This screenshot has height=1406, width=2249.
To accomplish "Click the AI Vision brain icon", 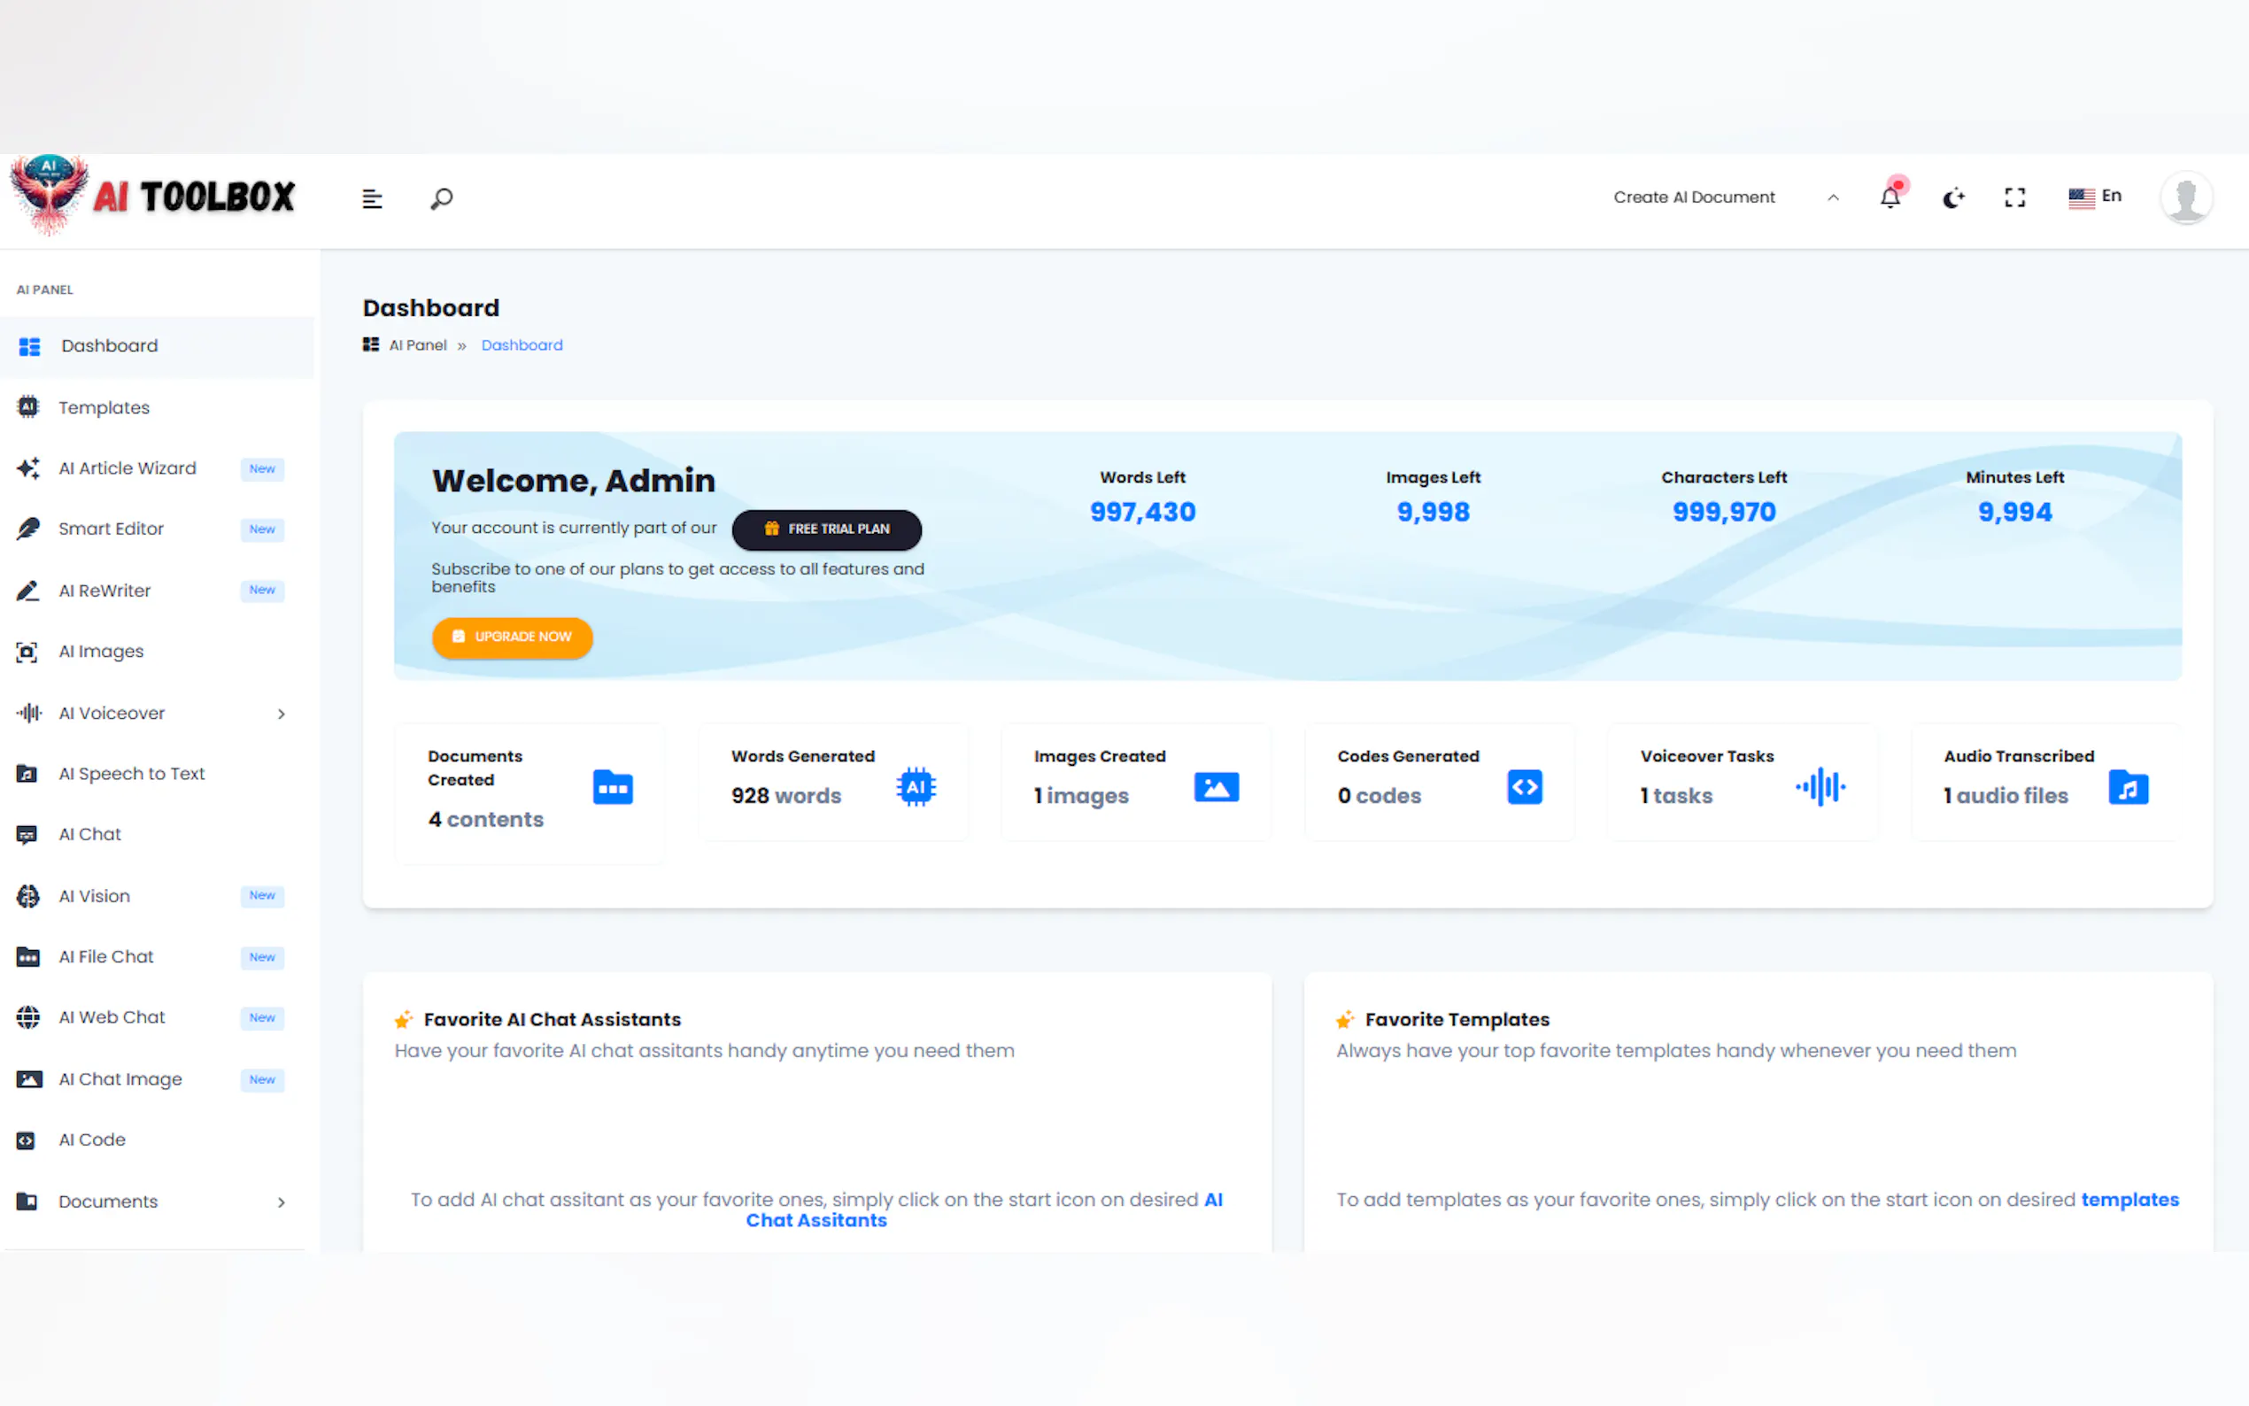I will 28,895.
